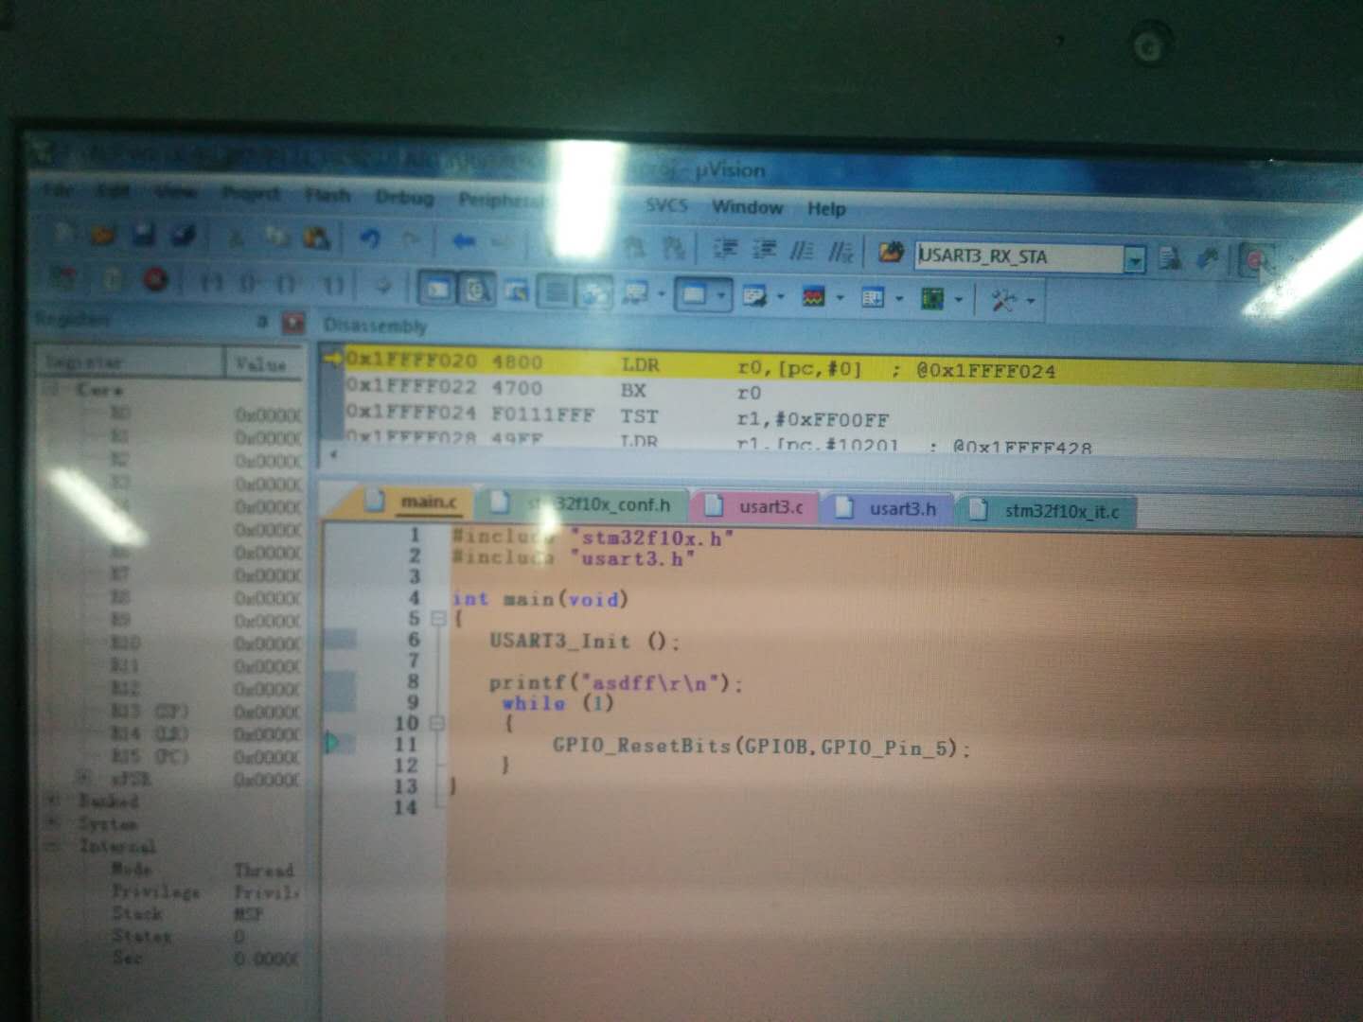The image size is (1363, 1022).
Task: Collapse the Internal registers group
Action: 55,845
